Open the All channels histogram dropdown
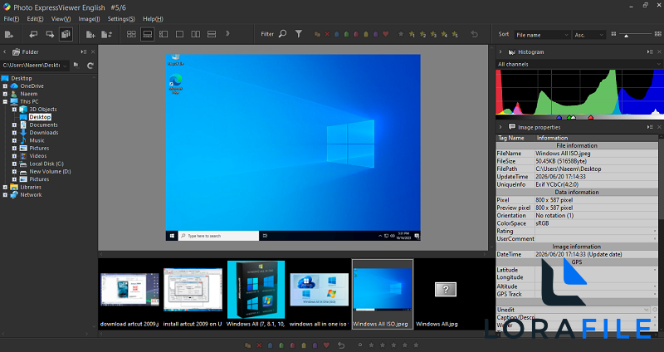 [579, 65]
